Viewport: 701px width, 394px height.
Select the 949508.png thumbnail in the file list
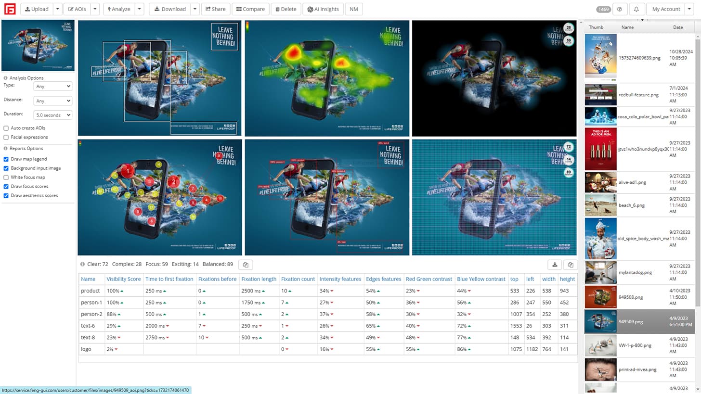click(600, 297)
